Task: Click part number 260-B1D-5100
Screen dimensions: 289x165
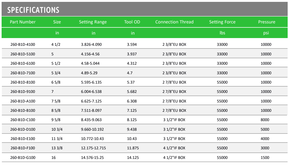Action: tap(23, 54)
